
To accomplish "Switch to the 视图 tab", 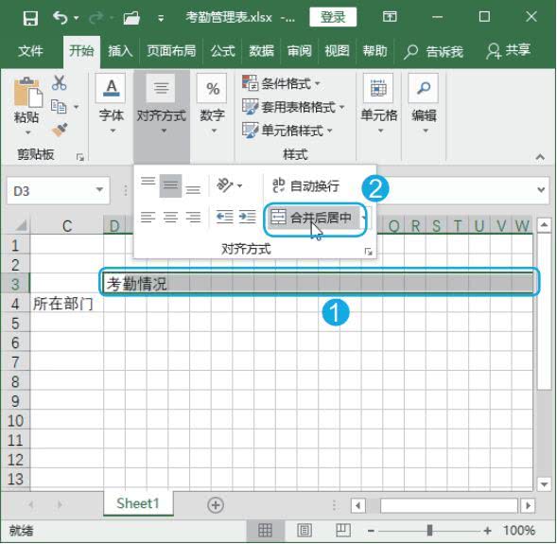I will (x=337, y=51).
